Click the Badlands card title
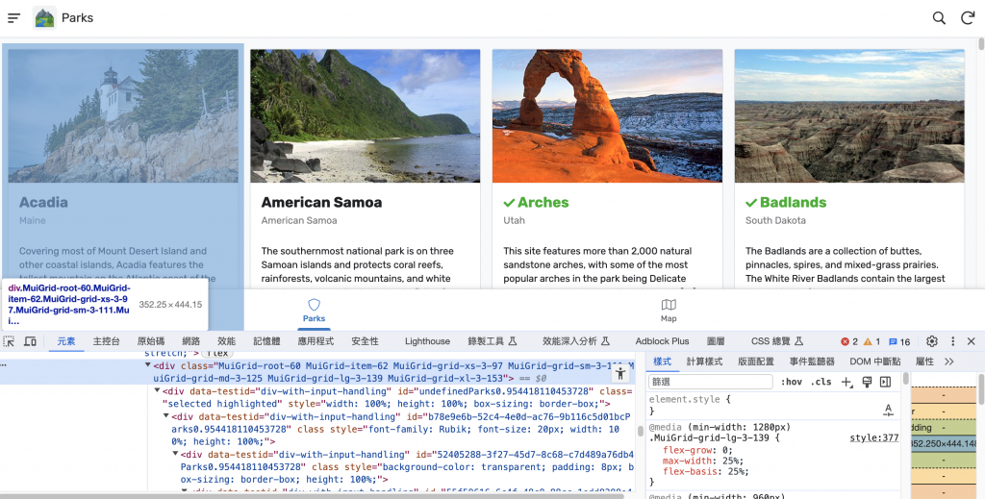Image resolution: width=985 pixels, height=499 pixels. click(x=793, y=202)
